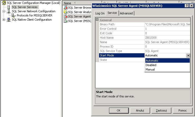Viewport: 195px width, 117px height.
Task: Sort services by the Name column header
Action: pyautogui.click(x=82, y=3)
